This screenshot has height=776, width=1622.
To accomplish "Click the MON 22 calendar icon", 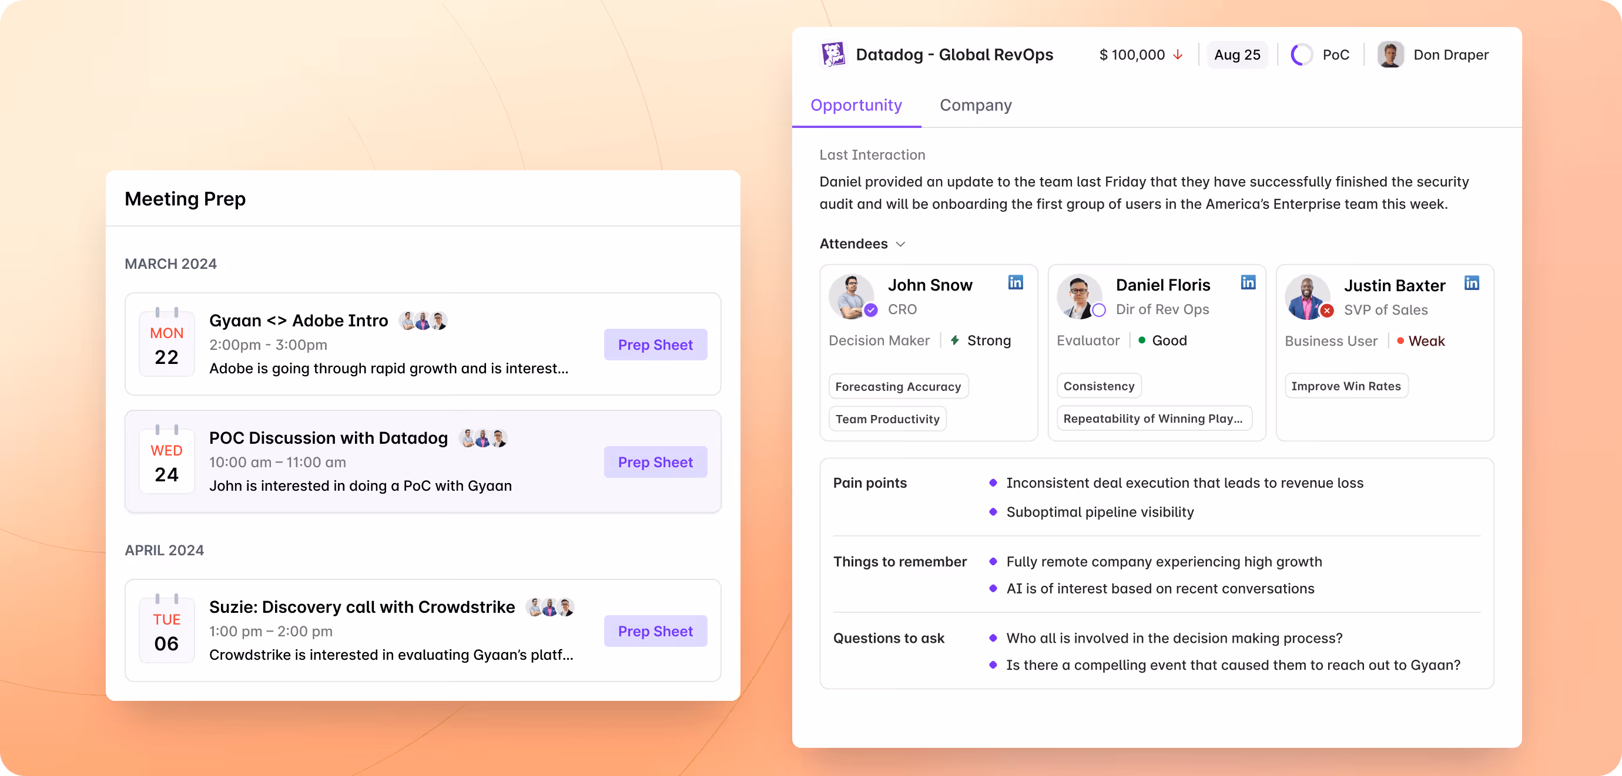I will tap(166, 342).
